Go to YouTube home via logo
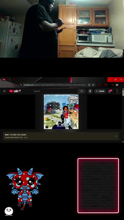This screenshot has height=220, width=124. [15, 91]
